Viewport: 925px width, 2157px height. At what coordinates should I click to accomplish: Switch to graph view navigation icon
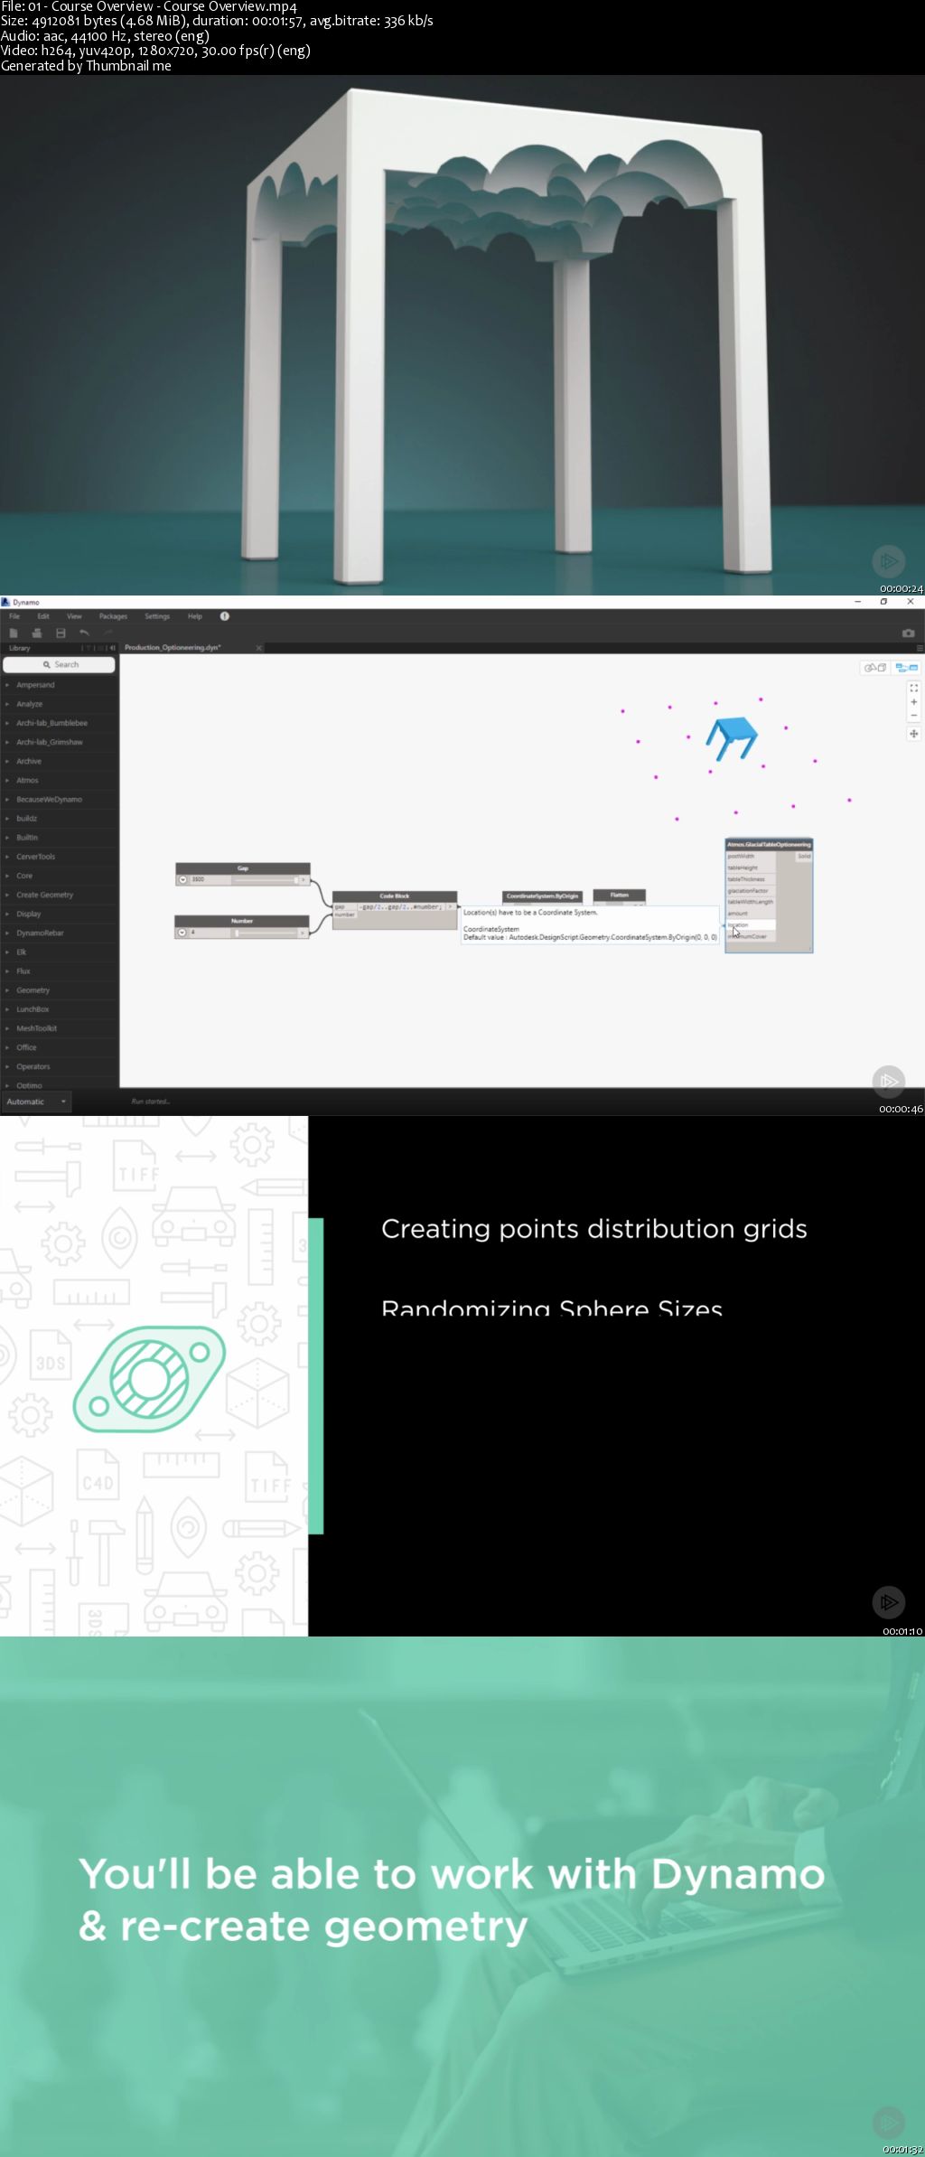907,668
